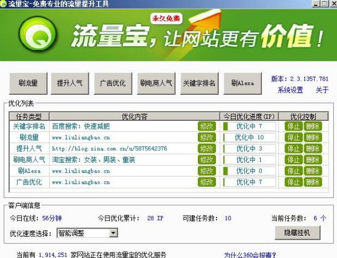Click the 28 IP cumulative value
337x258 pixels.
(155, 218)
